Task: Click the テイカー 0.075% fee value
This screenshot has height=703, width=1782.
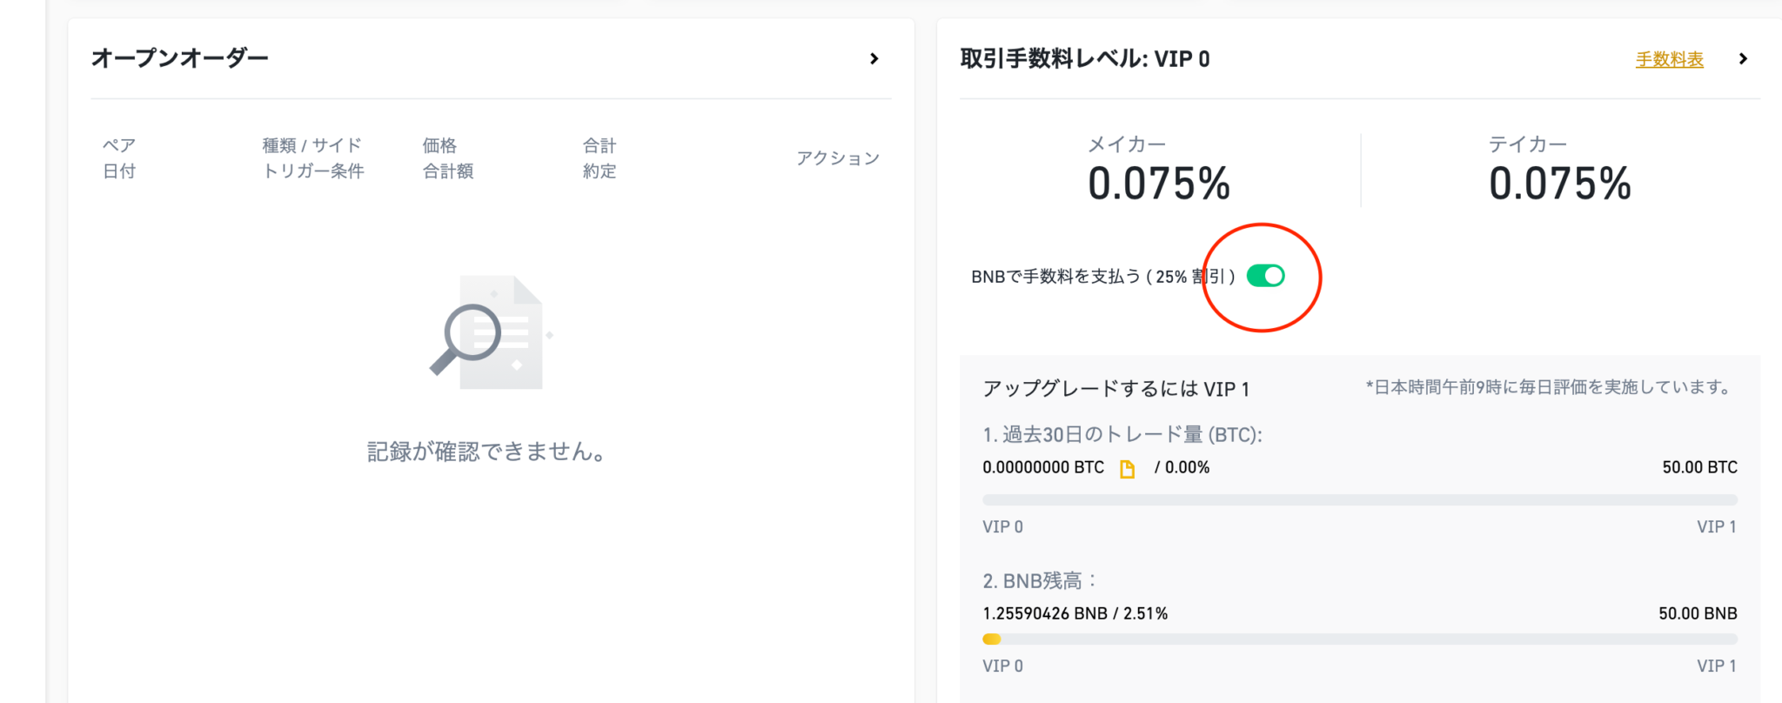Action: click(1559, 184)
